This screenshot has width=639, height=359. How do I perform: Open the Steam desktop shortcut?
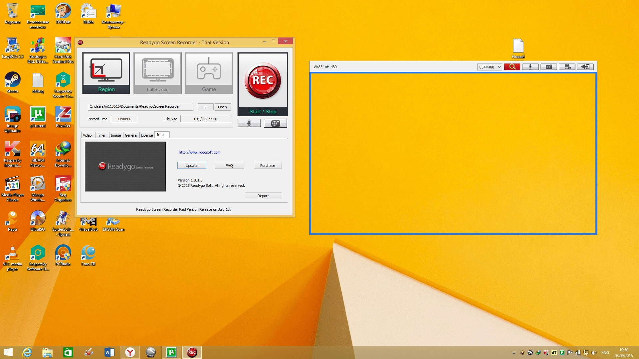coord(13,83)
